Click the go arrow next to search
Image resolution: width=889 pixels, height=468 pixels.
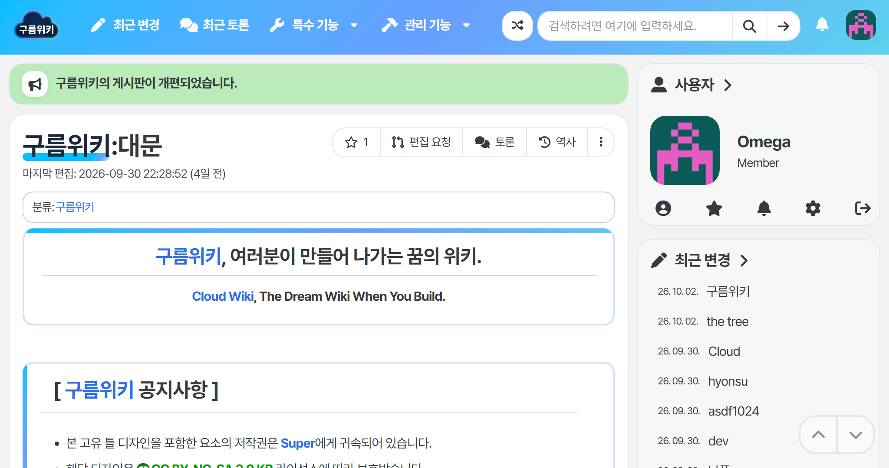(784, 26)
